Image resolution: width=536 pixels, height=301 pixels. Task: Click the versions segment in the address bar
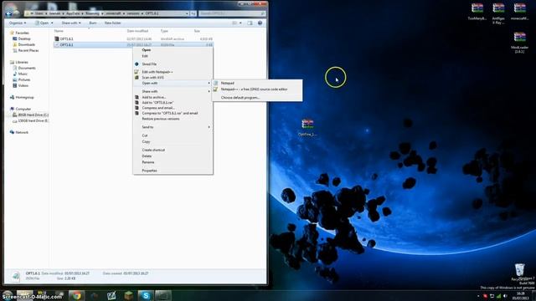coord(133,13)
